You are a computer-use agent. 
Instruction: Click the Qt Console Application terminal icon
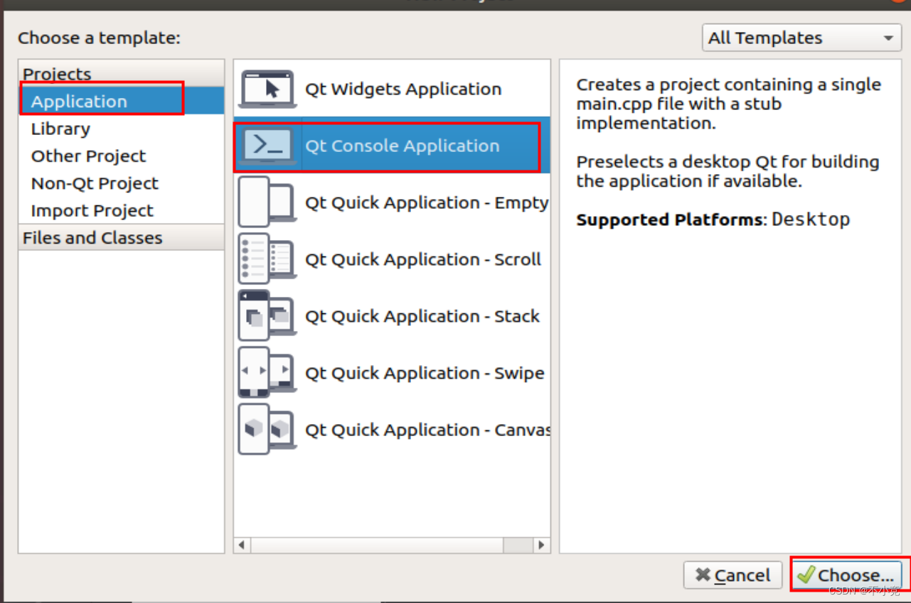pyautogui.click(x=267, y=146)
